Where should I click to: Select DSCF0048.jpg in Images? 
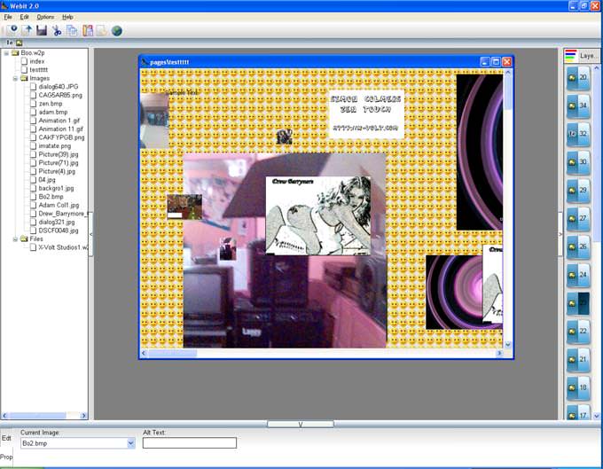coord(59,231)
